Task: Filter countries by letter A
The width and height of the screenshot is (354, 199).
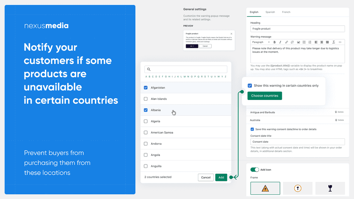Action: (146, 77)
